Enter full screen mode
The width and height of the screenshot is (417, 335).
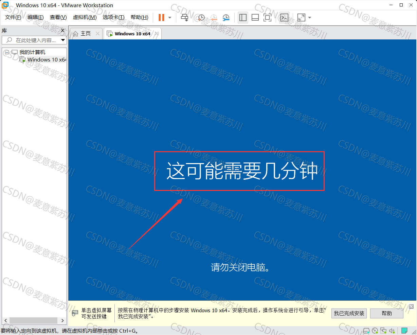click(x=267, y=17)
